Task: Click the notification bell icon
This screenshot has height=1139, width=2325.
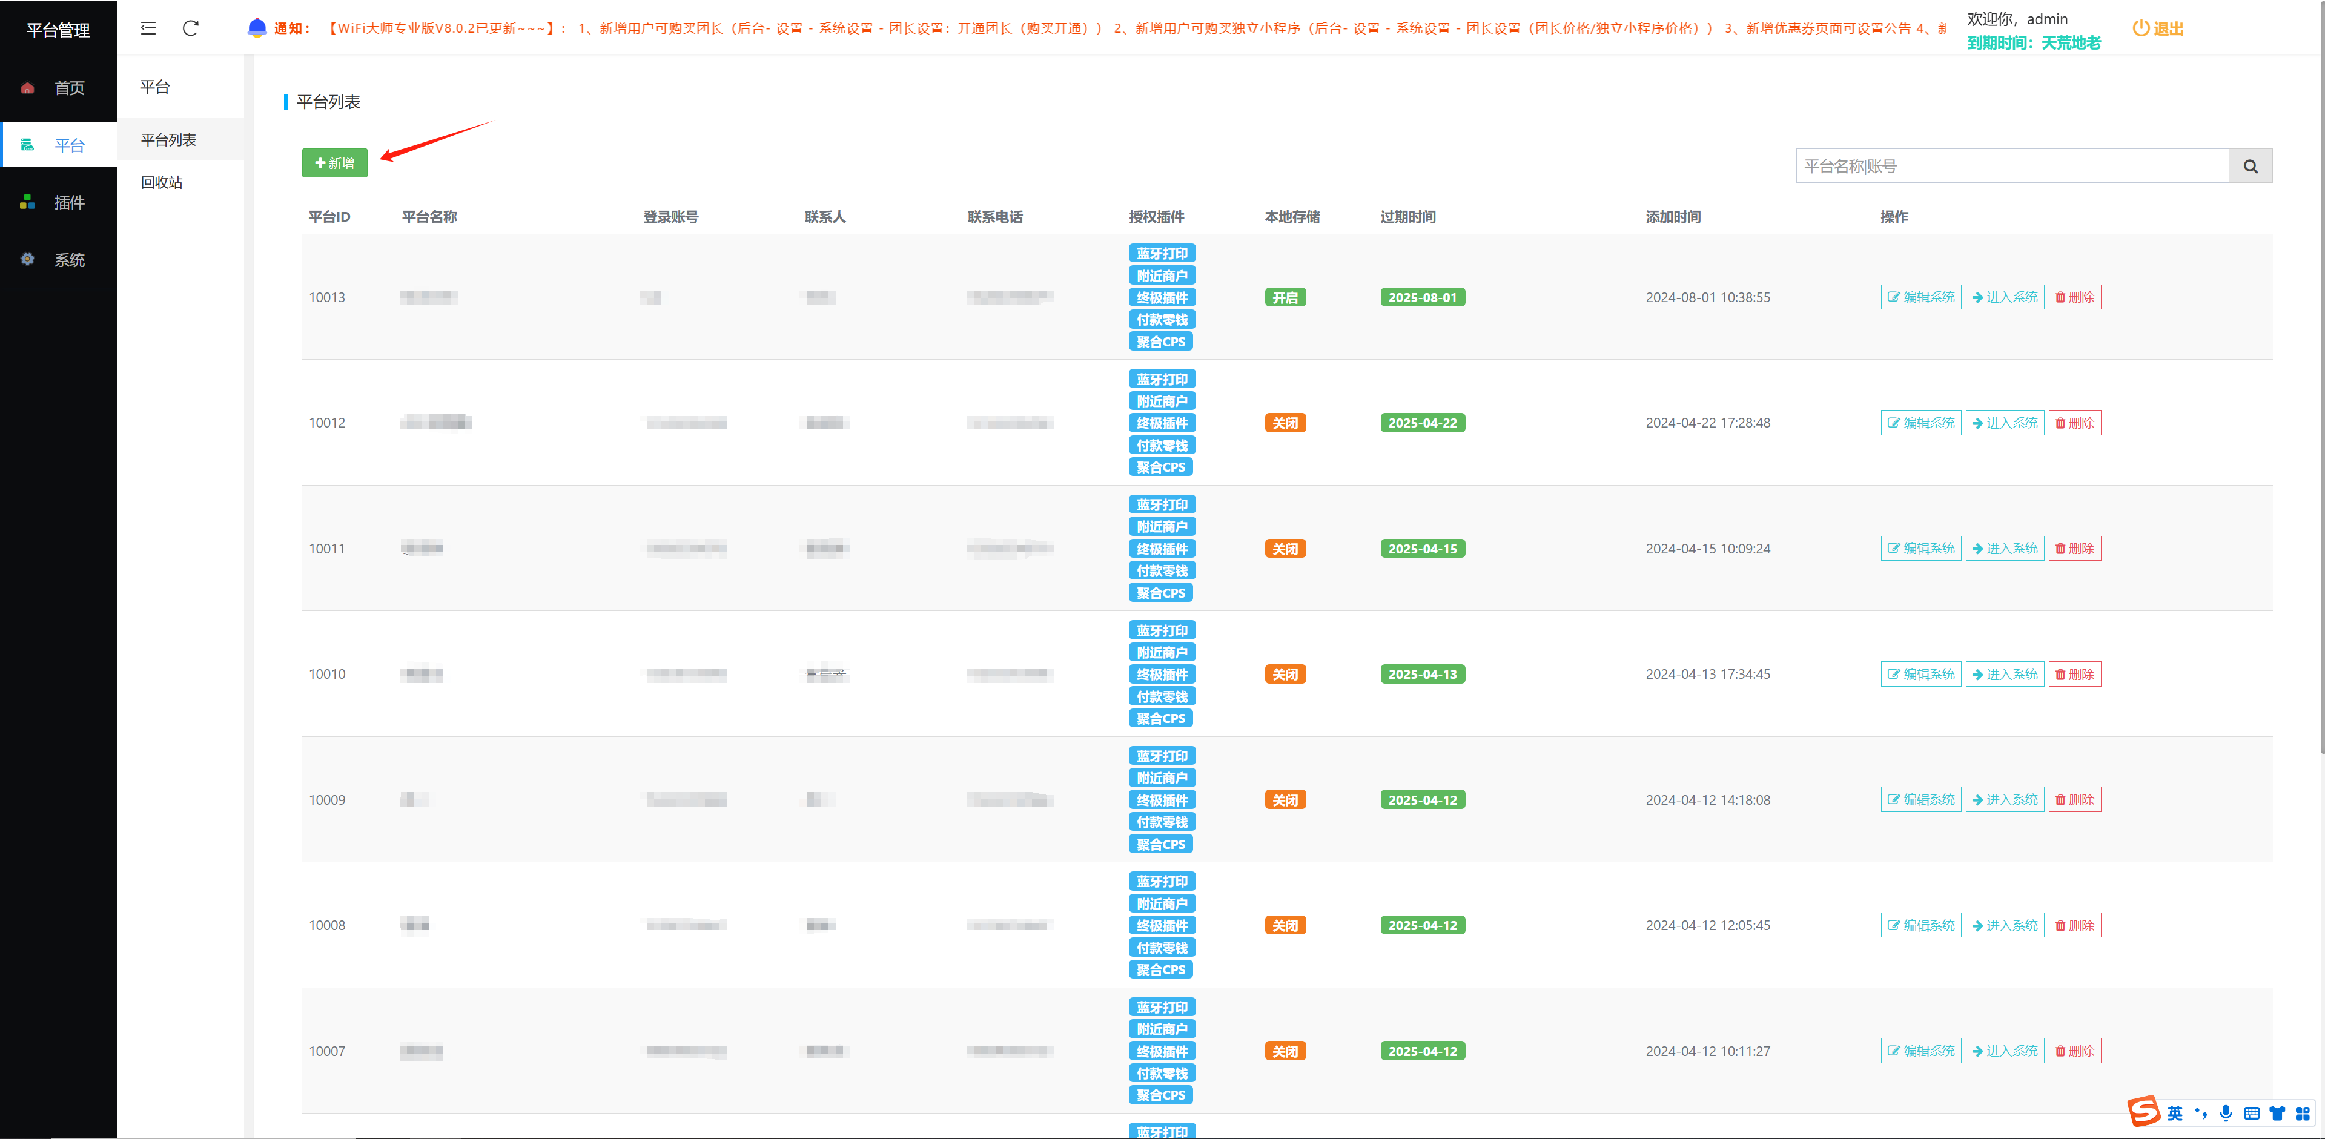Action: (x=257, y=27)
